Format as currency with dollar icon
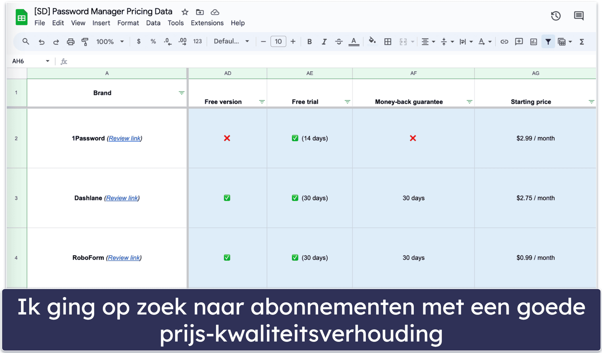 click(139, 42)
